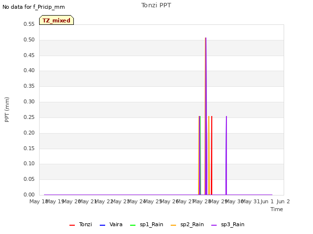
Task: Select the green sp1_Rain spike before May 28
Action: coord(200,156)
